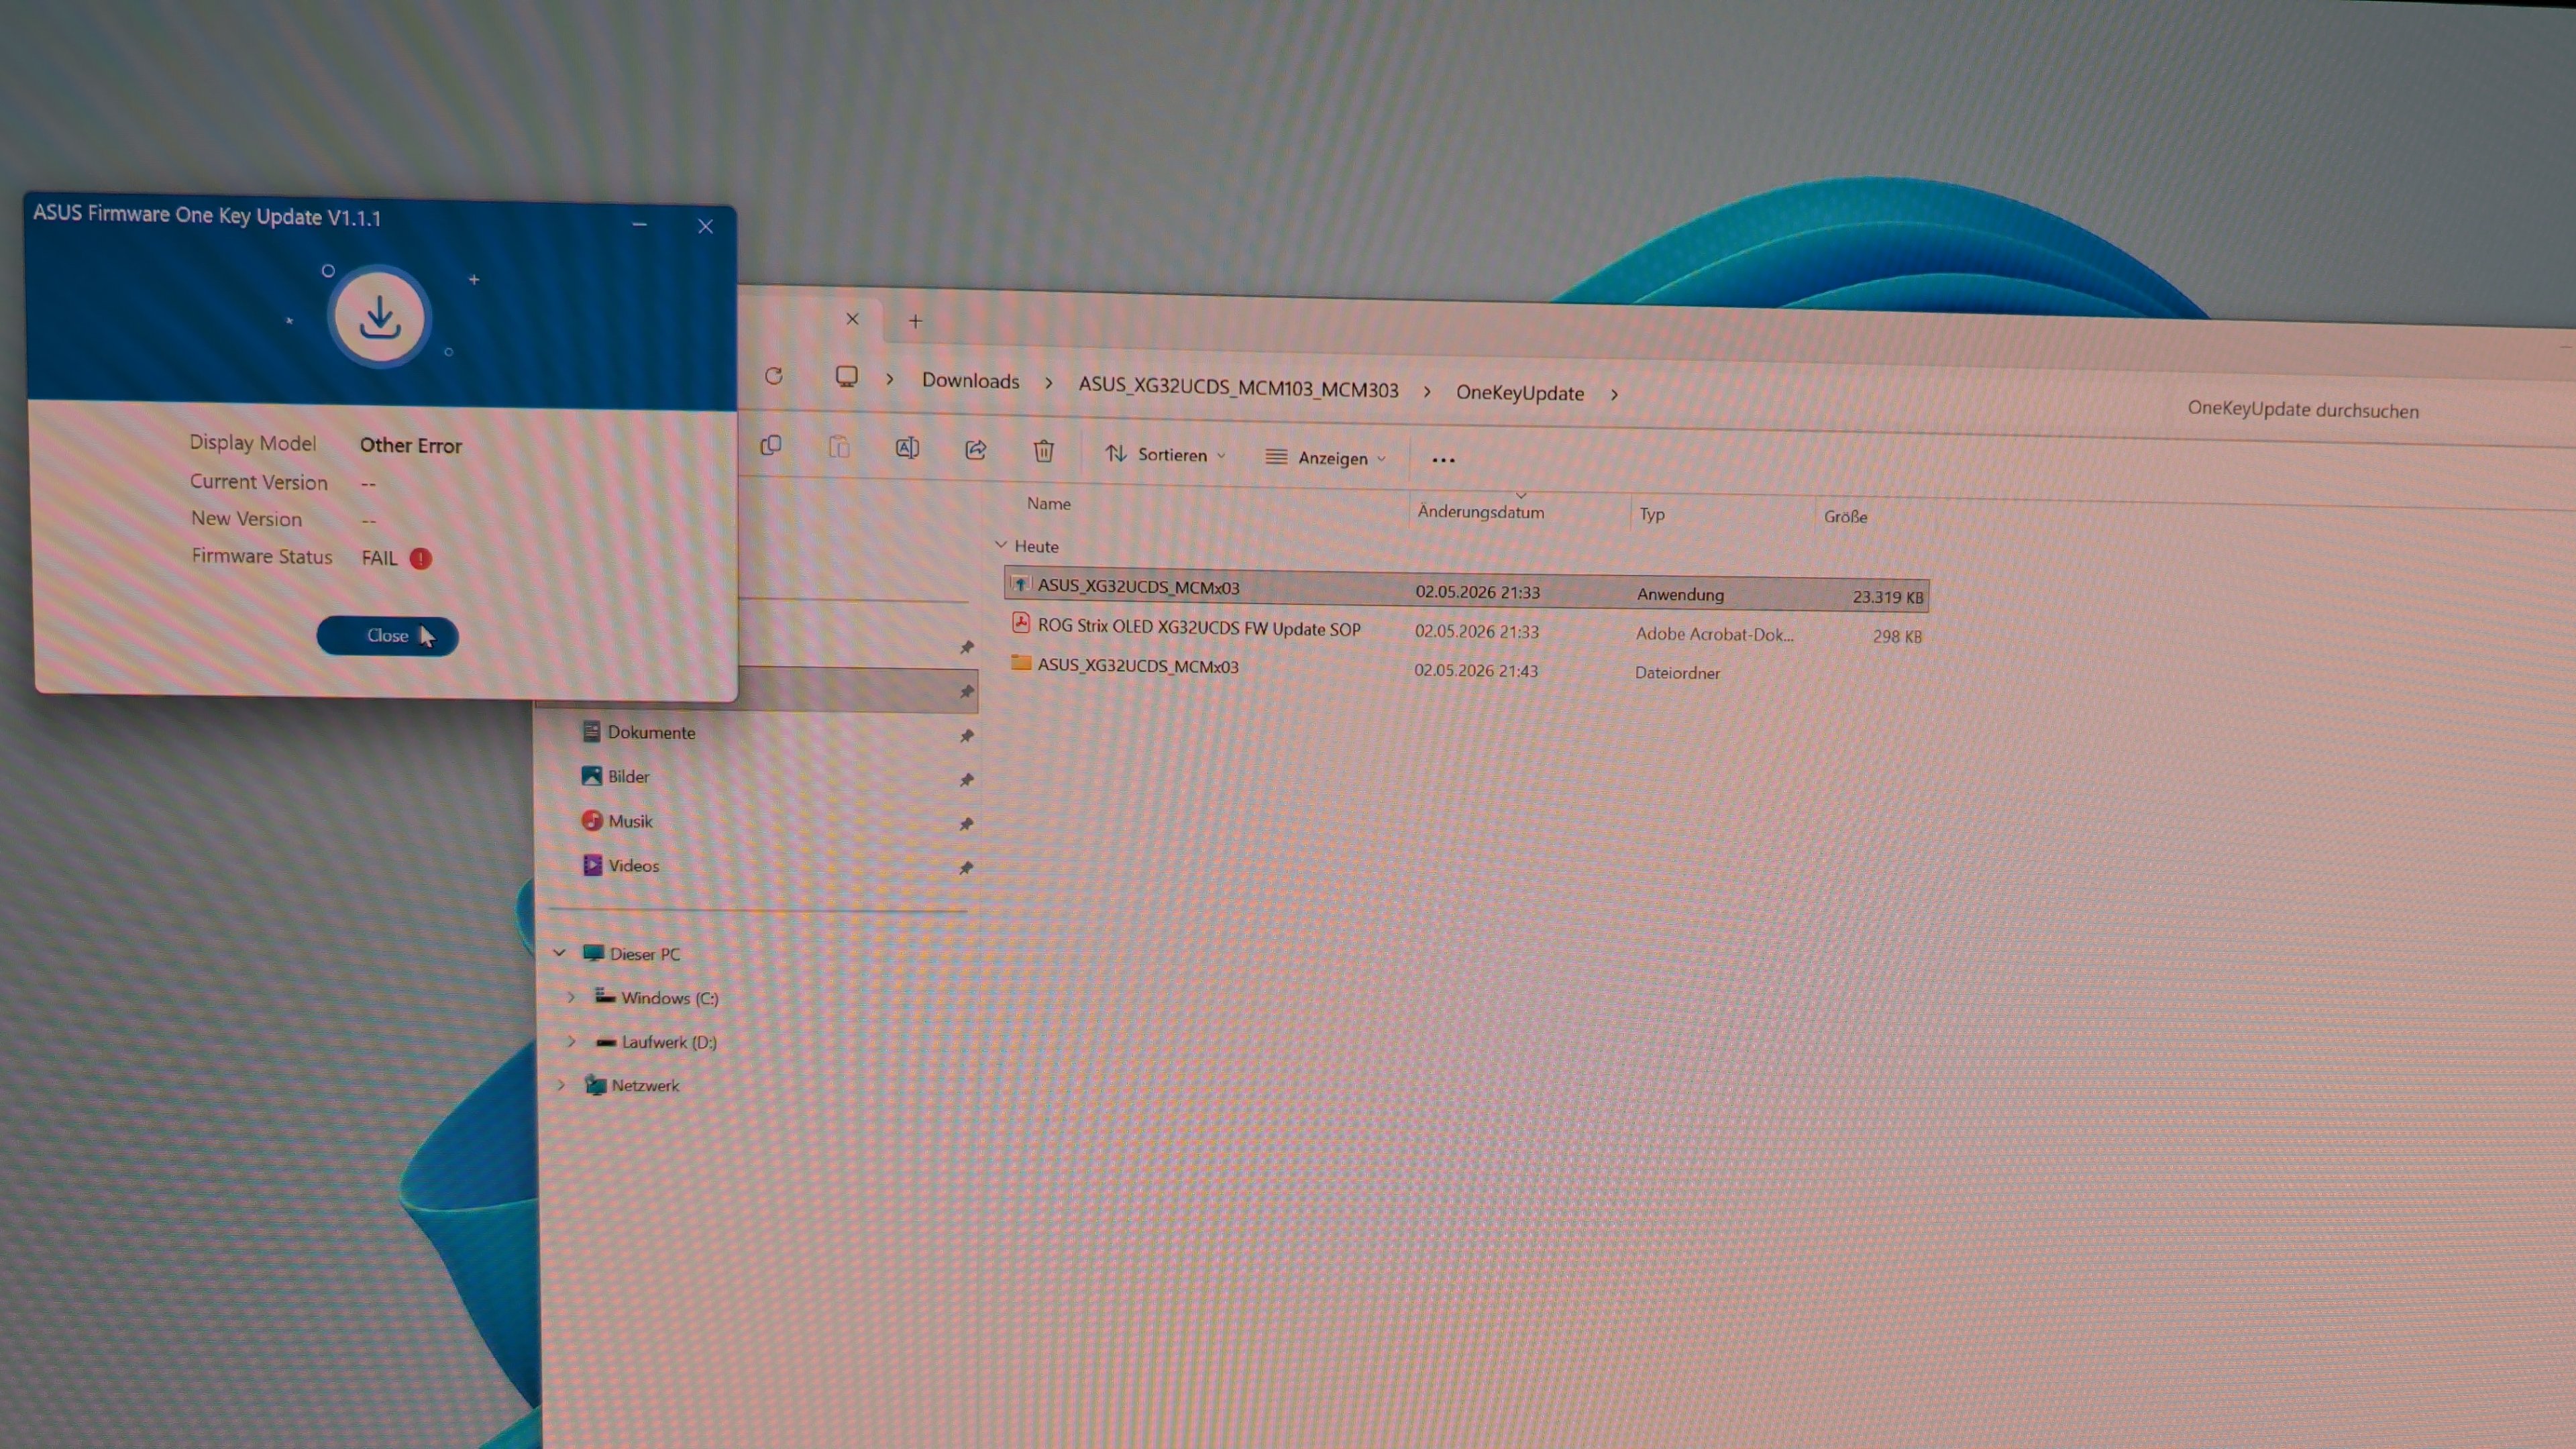Viewport: 2576px width, 1449px height.
Task: Open Videos in the sidebar
Action: click(633, 866)
